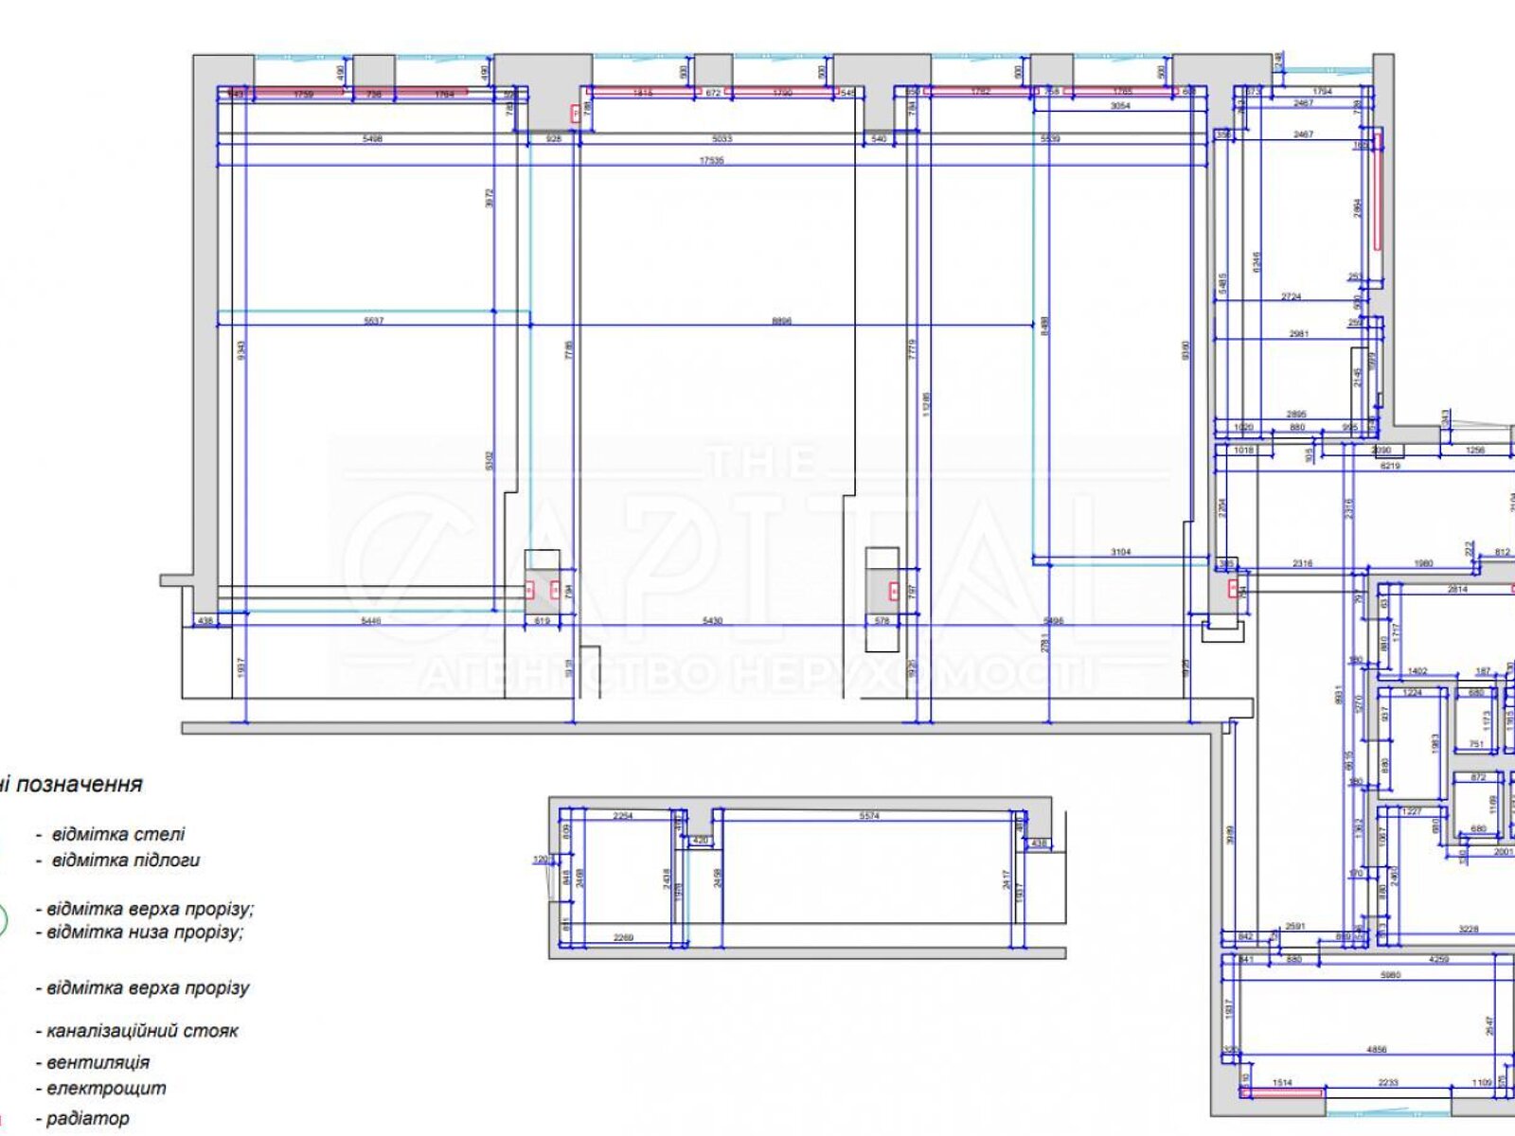Viewport: 1515px width, 1136px height.
Task: Click the long dimension "8896"
Action: tap(781, 322)
